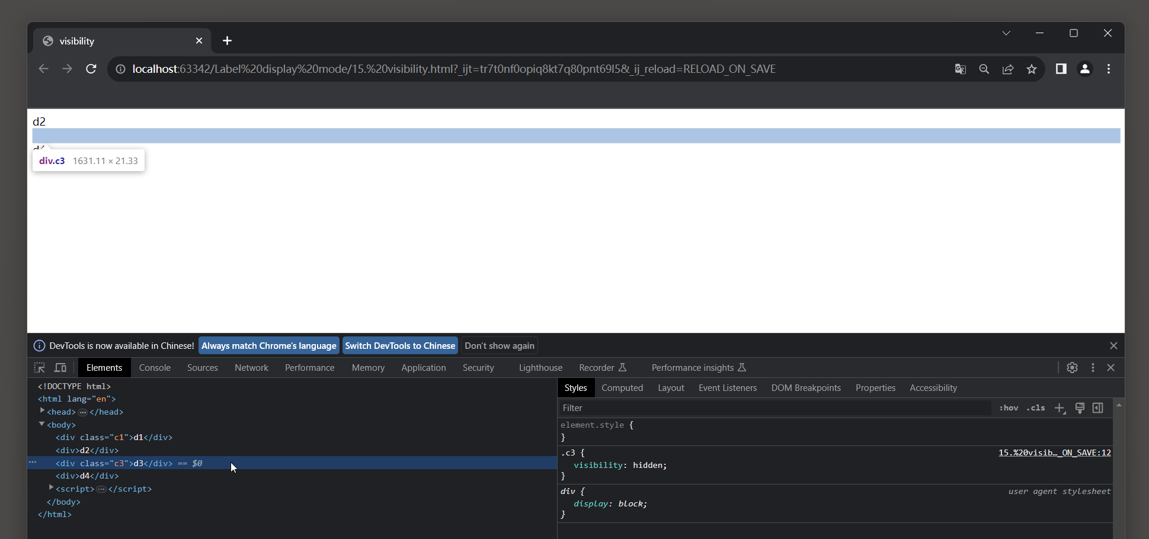Expand the head element node
The width and height of the screenshot is (1149, 539).
coord(42,410)
